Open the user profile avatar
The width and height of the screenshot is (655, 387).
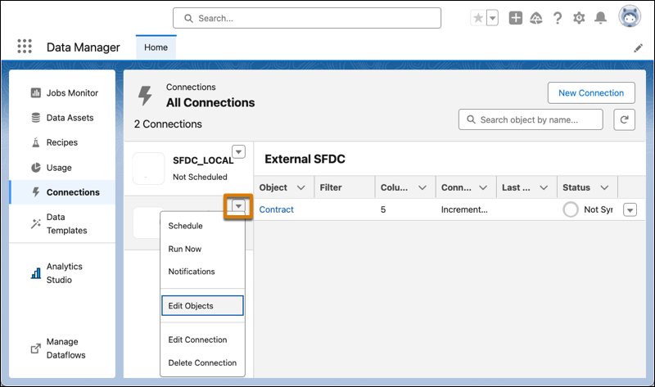point(630,16)
